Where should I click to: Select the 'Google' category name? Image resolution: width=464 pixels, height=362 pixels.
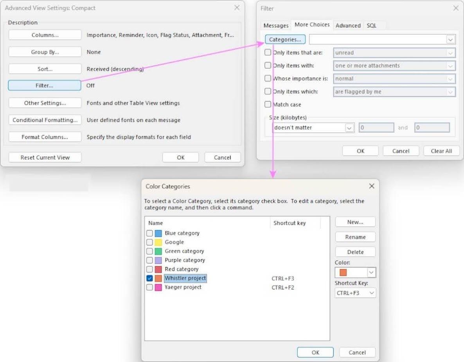point(174,242)
